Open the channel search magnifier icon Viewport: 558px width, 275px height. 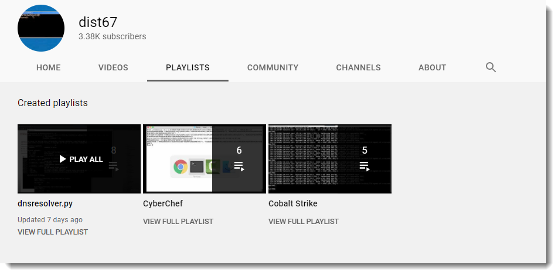491,67
